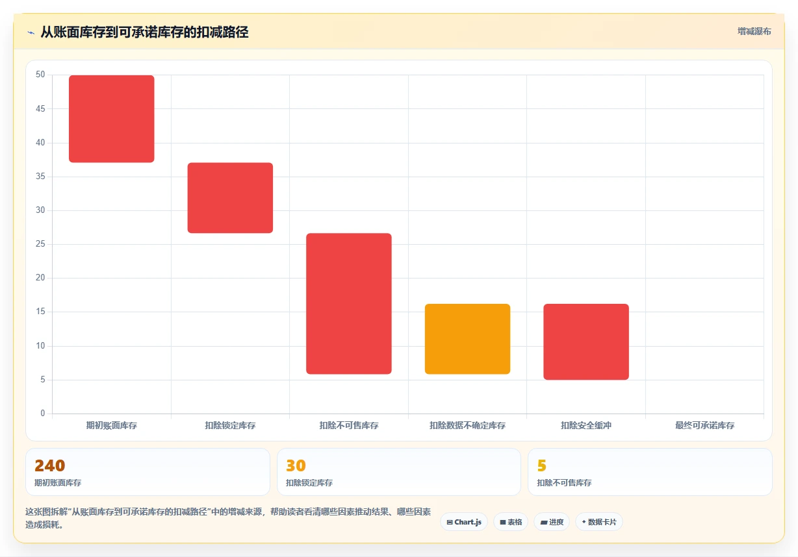Click the 进度 tag
The image size is (798, 557).
click(x=552, y=522)
